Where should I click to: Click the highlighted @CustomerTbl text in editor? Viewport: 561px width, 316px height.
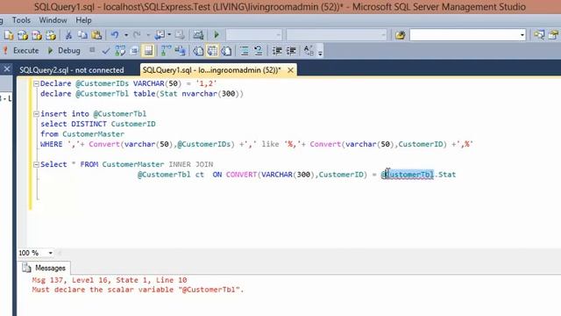(408, 175)
